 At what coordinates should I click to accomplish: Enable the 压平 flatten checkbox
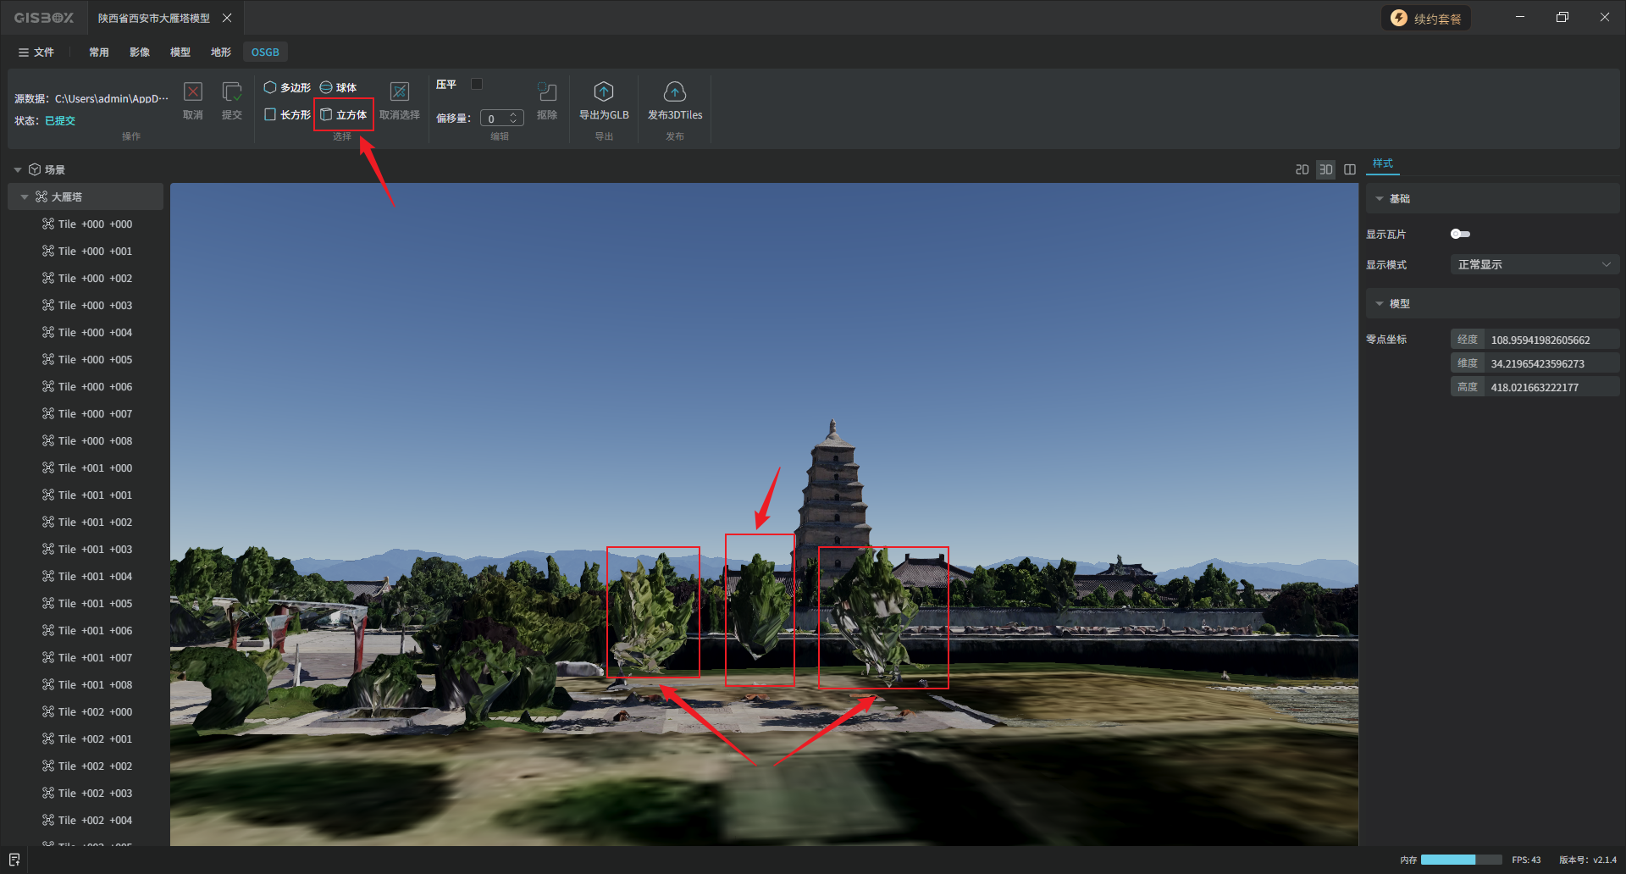(477, 84)
